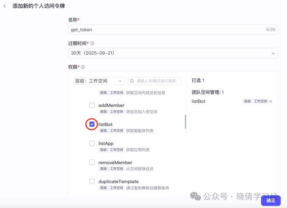This screenshot has height=208, width=287.
Task: Click the 已选 1 selected count text
Action: coord(198,81)
